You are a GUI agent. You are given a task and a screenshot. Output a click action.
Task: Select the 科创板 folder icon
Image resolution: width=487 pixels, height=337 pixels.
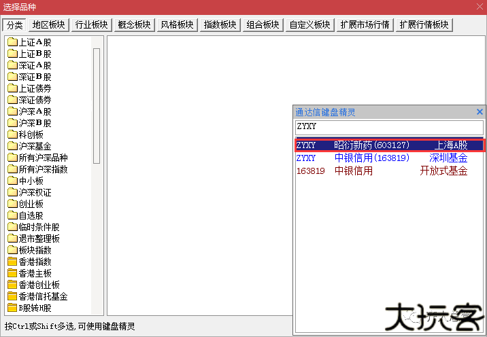[12, 135]
